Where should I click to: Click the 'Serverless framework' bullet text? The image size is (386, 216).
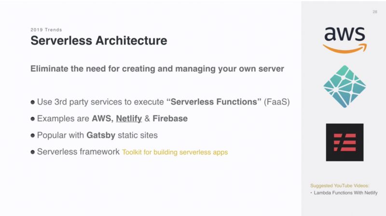[x=78, y=152]
